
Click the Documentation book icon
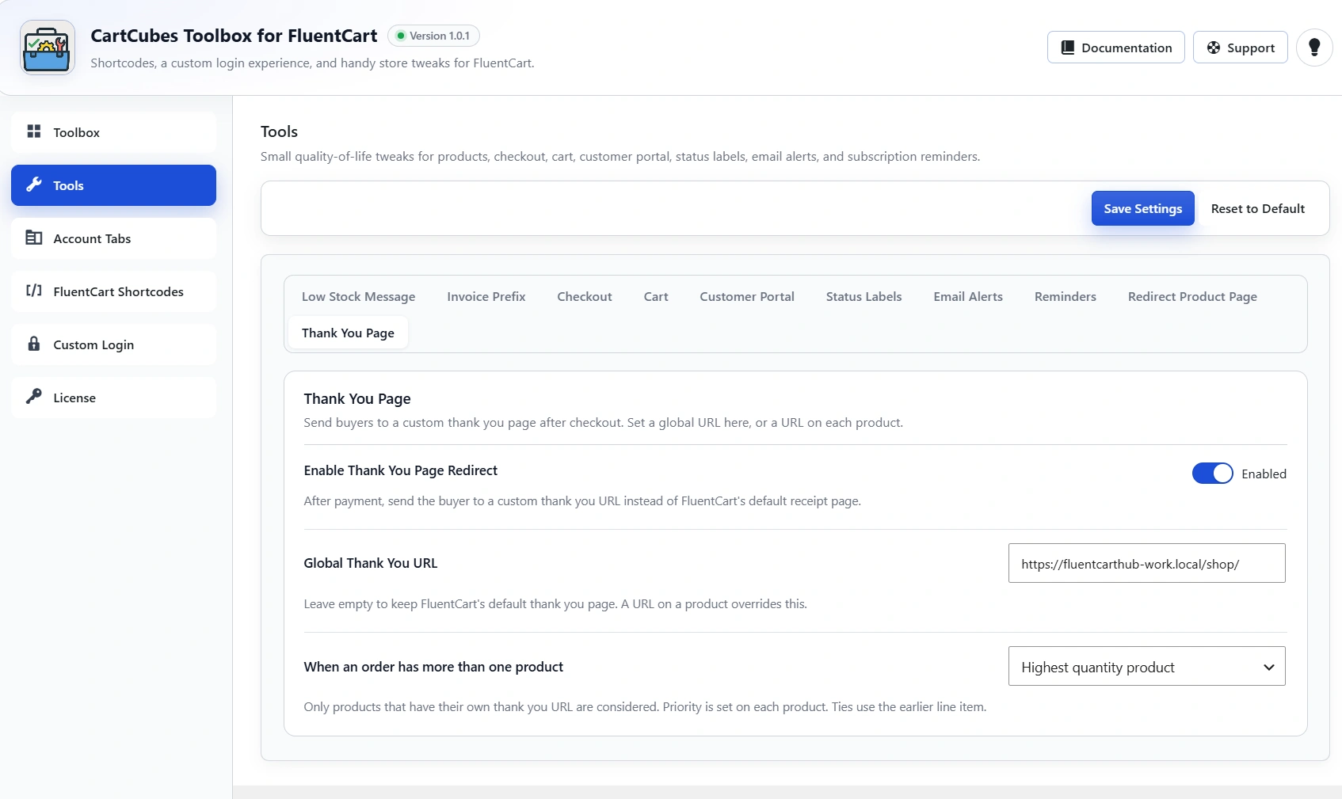point(1068,48)
